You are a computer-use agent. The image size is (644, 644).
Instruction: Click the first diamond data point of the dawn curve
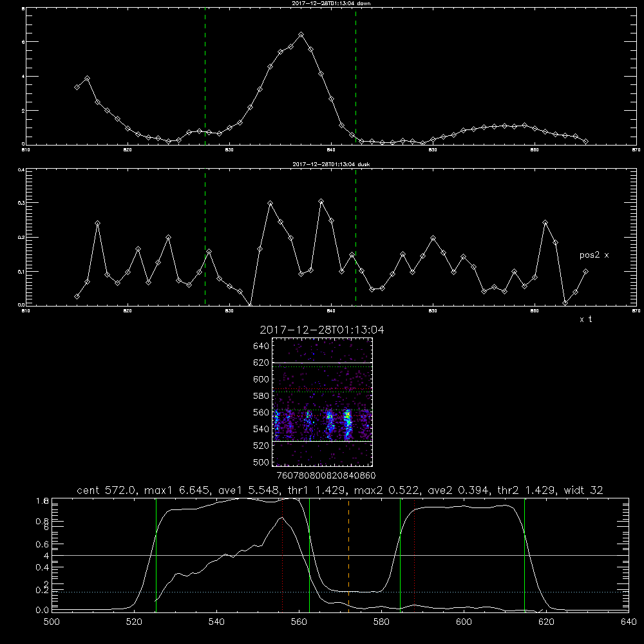[77, 87]
